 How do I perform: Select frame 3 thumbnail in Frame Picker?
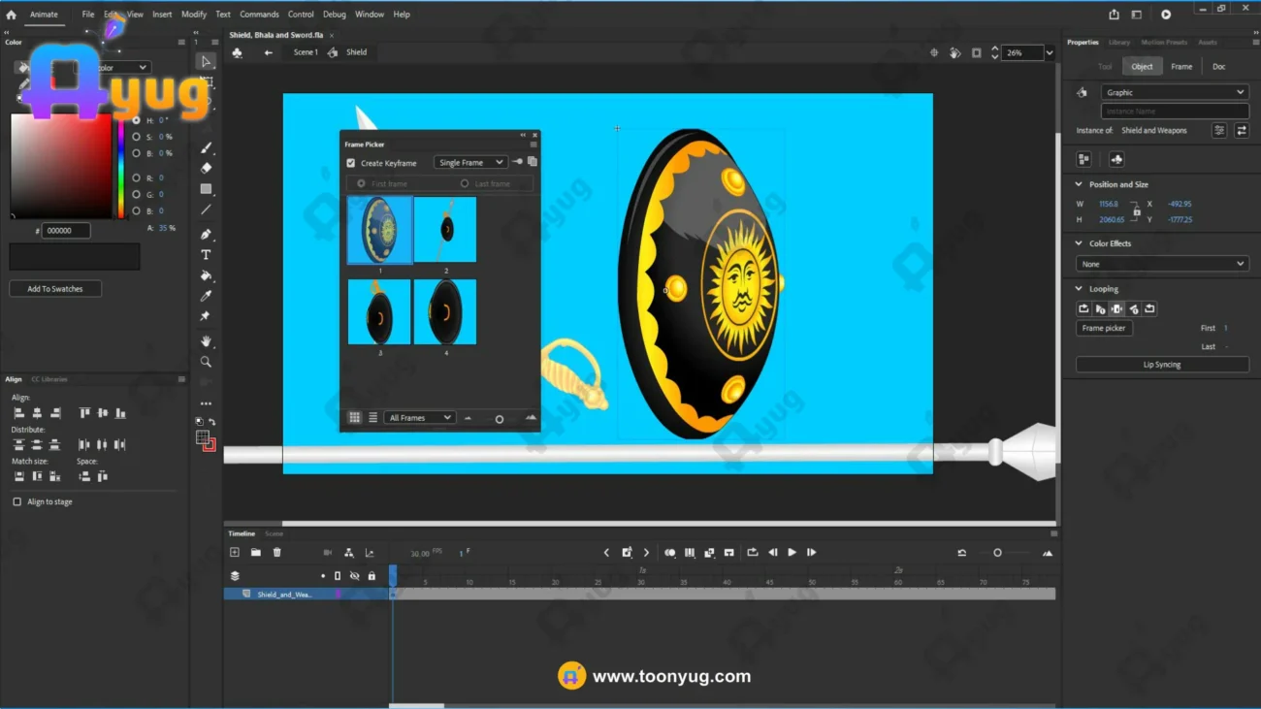[x=379, y=312]
